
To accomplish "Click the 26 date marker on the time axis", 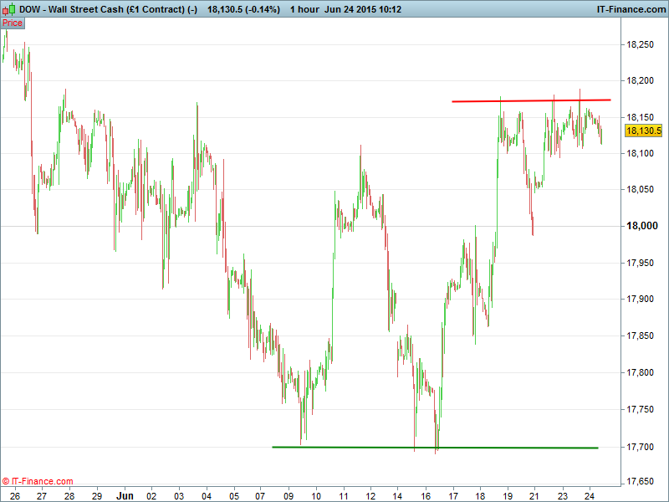I will click(15, 494).
